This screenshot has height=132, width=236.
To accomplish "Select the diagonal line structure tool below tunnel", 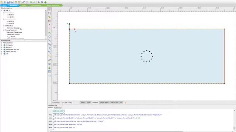I will pos(49,40).
